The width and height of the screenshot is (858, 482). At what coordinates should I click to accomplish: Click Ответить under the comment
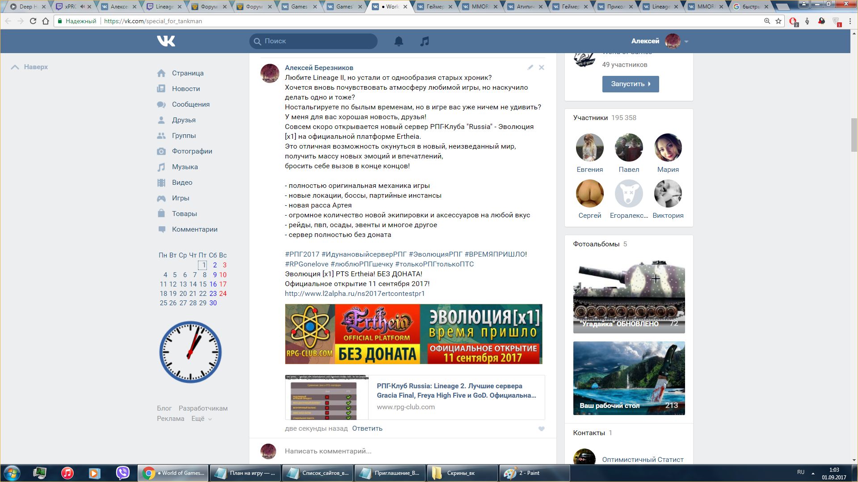coord(367,428)
